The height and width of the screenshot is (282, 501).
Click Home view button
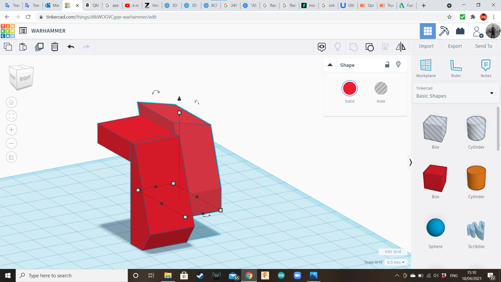11,102
